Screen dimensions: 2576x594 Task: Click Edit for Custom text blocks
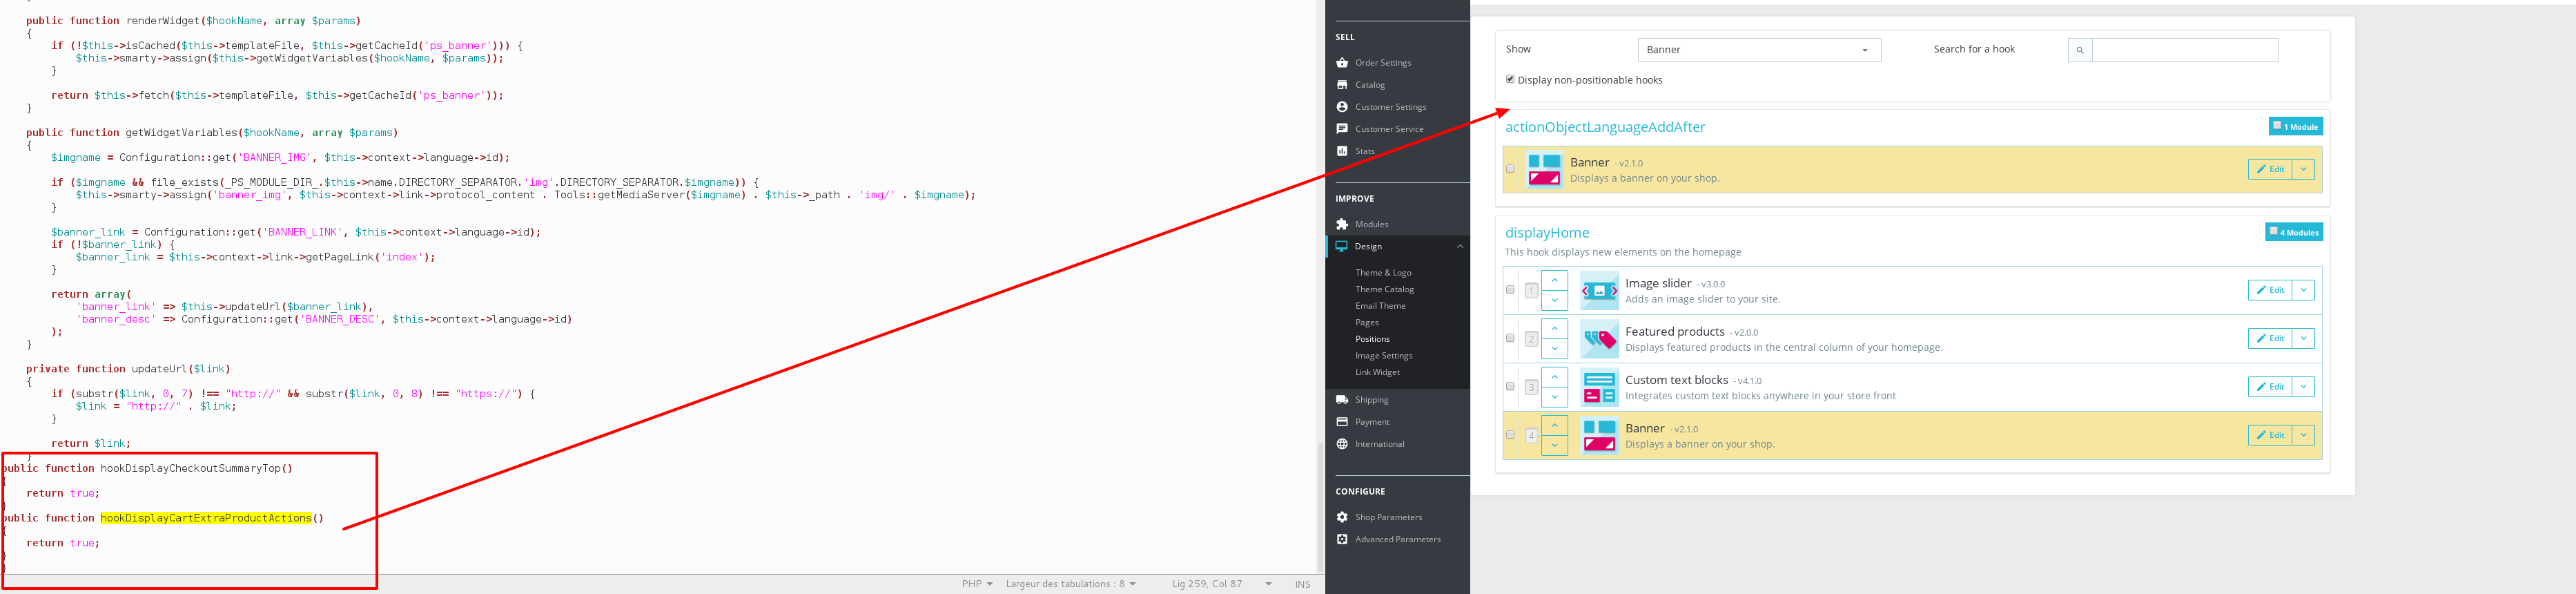coord(2270,386)
